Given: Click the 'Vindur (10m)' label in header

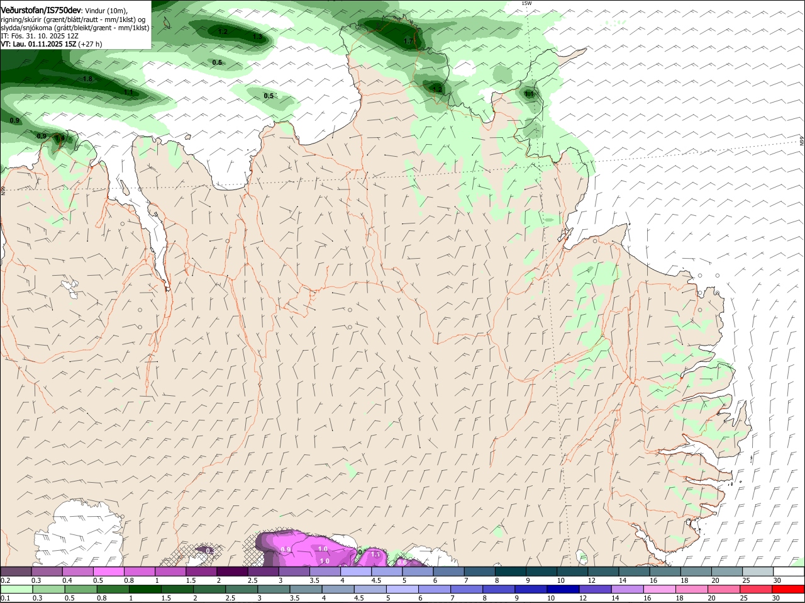Looking at the screenshot, I should [106, 11].
